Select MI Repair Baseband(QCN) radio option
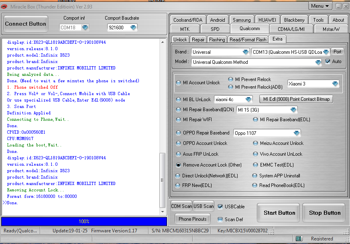This screenshot has width=350, height=244. pyautogui.click(x=178, y=110)
